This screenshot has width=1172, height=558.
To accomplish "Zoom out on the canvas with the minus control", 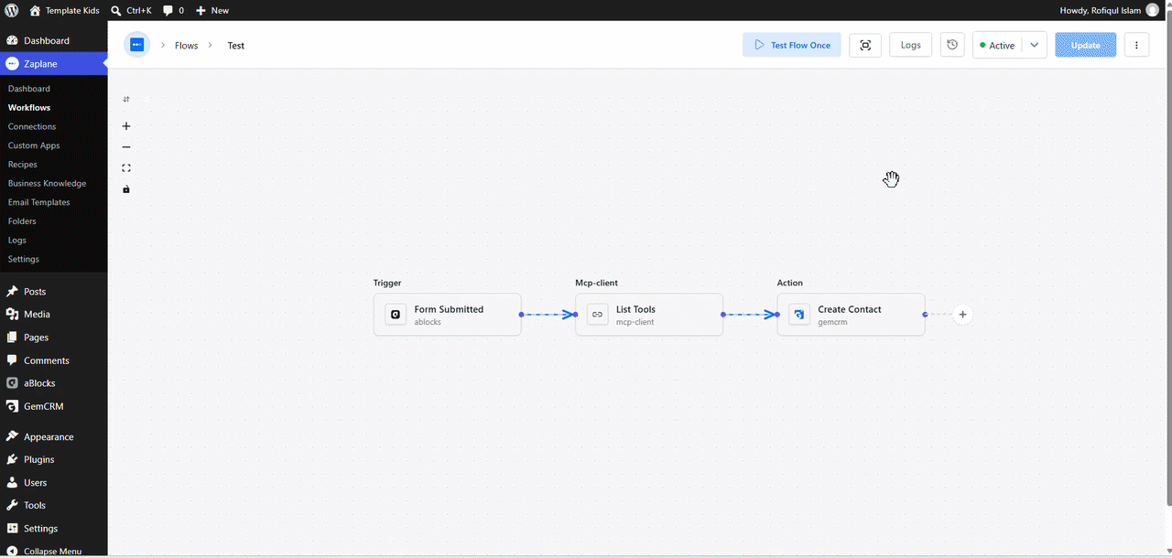I will coord(126,147).
